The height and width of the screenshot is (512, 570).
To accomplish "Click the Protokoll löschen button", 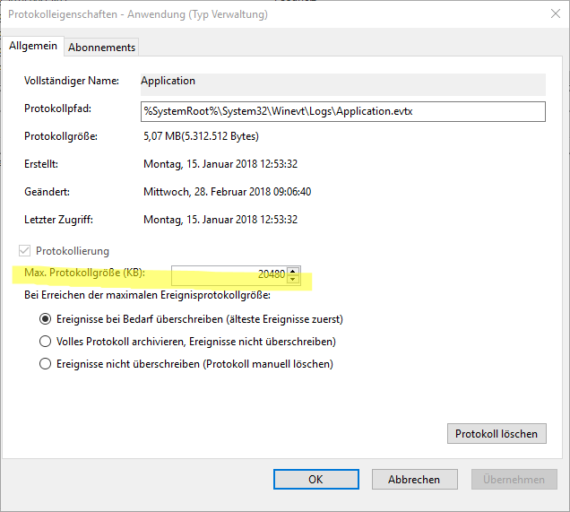I will click(x=497, y=433).
